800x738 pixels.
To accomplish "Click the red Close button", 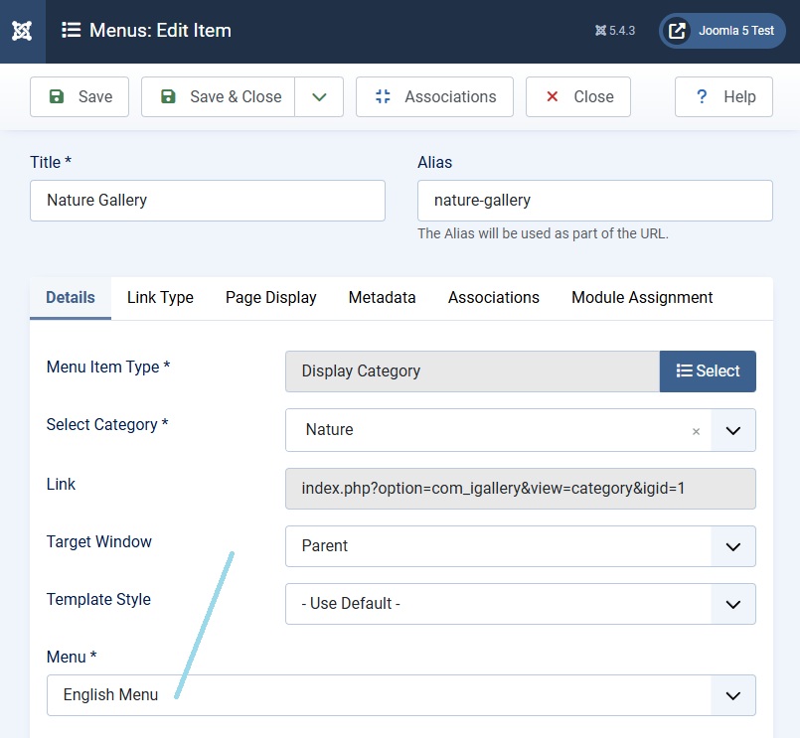I will [578, 96].
